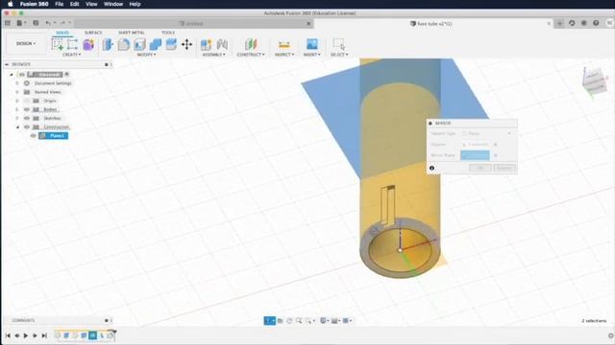Open the DESIGN workspace dropdown
Image resolution: width=615 pixels, height=345 pixels.
[26, 43]
